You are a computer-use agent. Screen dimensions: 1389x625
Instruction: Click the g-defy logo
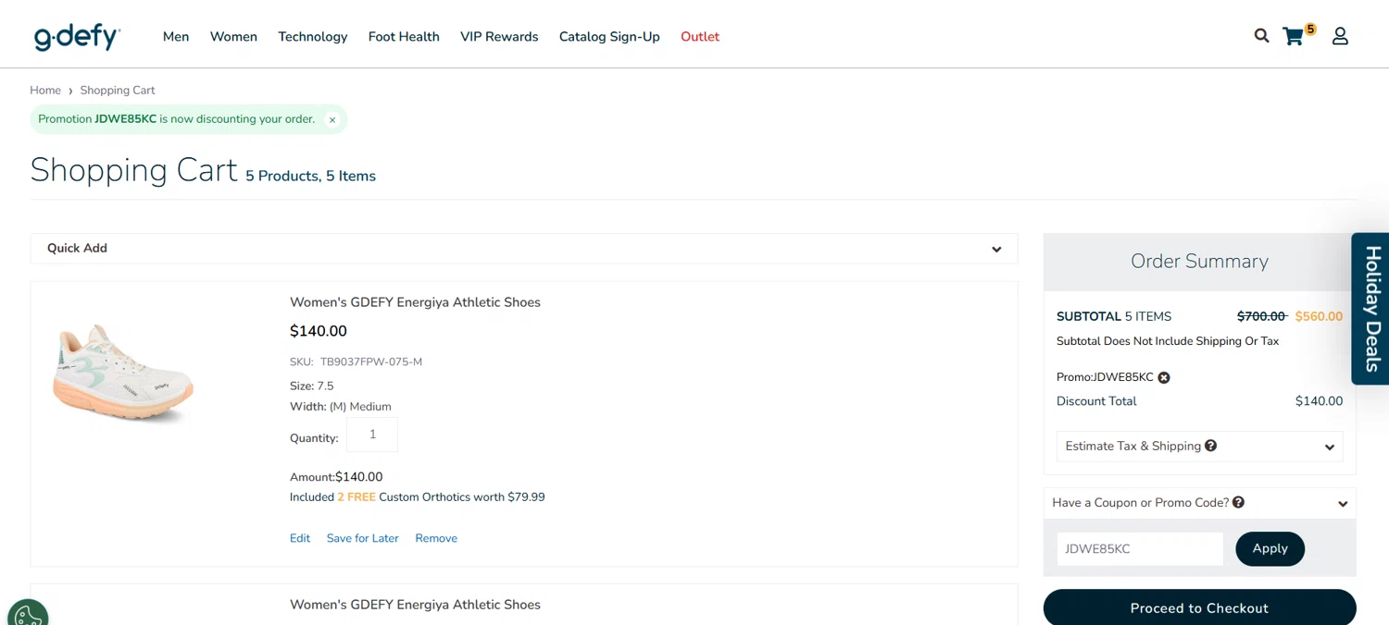point(77,36)
